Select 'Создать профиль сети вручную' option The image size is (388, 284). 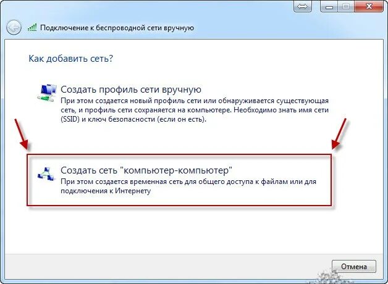(130, 90)
